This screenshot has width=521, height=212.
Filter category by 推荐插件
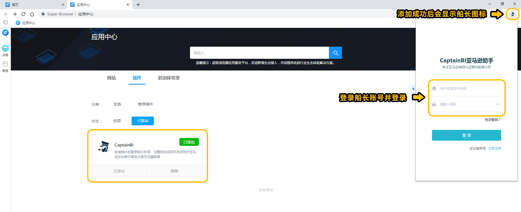[x=145, y=104]
